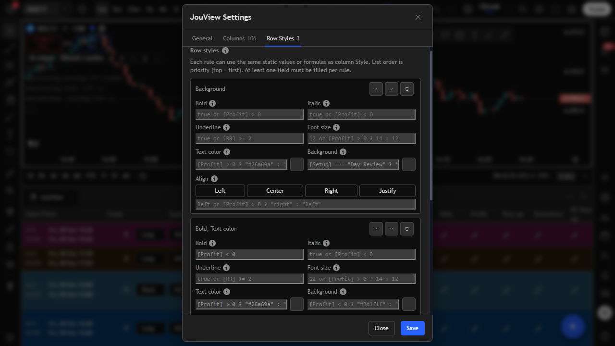Screen dimensions: 615x346
Task: Move the Background rule down in priority
Action: click(x=392, y=89)
